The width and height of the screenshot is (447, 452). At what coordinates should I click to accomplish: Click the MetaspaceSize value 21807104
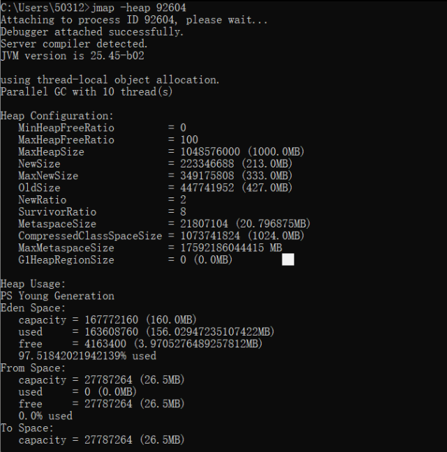pos(204,224)
